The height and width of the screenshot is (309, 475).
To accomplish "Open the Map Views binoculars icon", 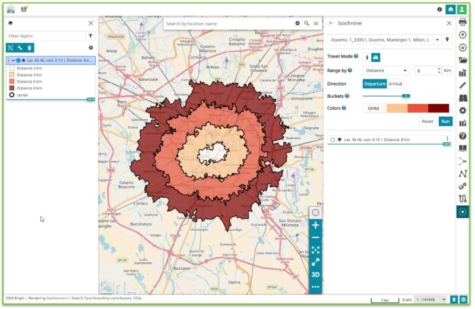I will click(463, 98).
